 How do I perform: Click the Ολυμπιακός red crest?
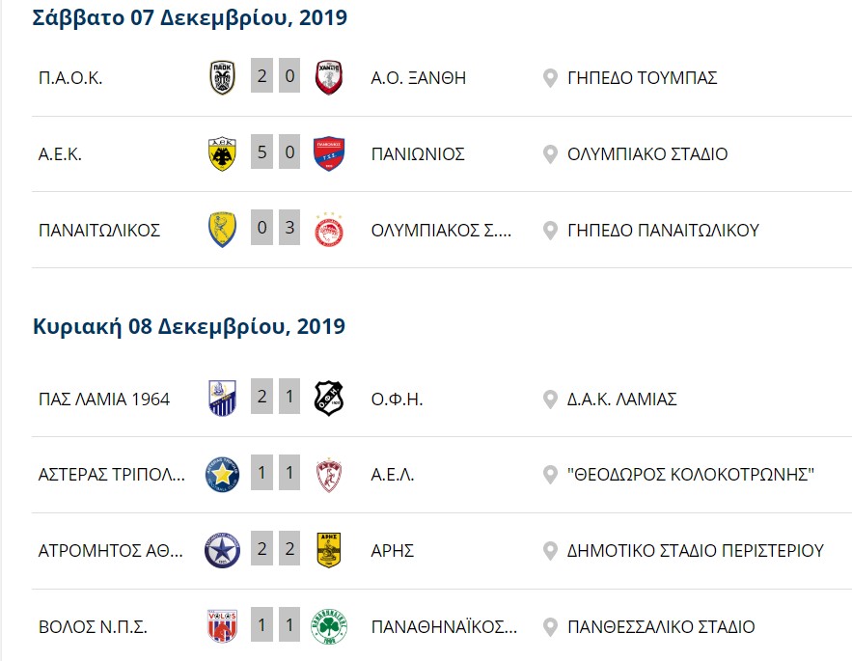pyautogui.click(x=329, y=230)
